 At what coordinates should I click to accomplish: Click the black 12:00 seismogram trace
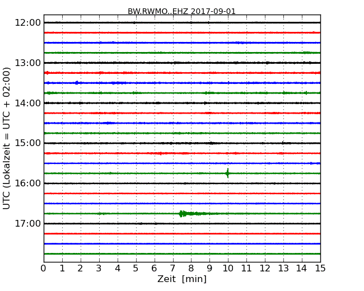[182, 22]
